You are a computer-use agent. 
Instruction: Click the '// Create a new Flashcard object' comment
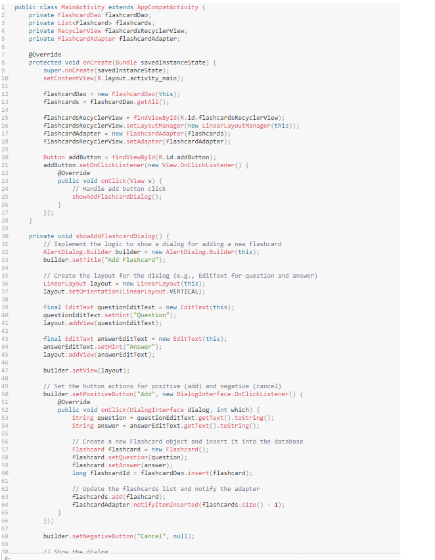[187, 442]
